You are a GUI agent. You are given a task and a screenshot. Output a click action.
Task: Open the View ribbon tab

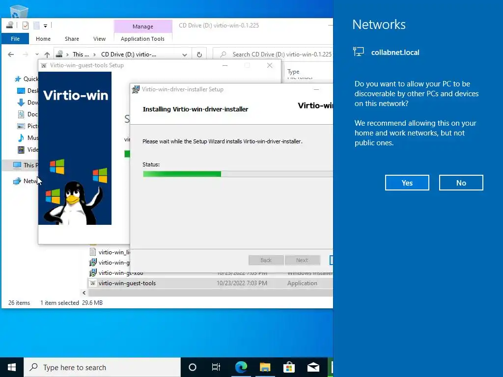[x=99, y=39]
